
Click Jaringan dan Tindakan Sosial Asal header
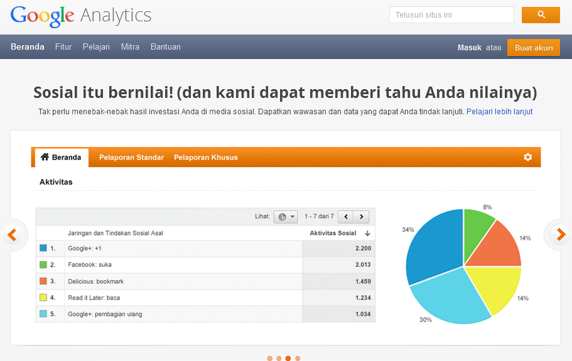[116, 234]
